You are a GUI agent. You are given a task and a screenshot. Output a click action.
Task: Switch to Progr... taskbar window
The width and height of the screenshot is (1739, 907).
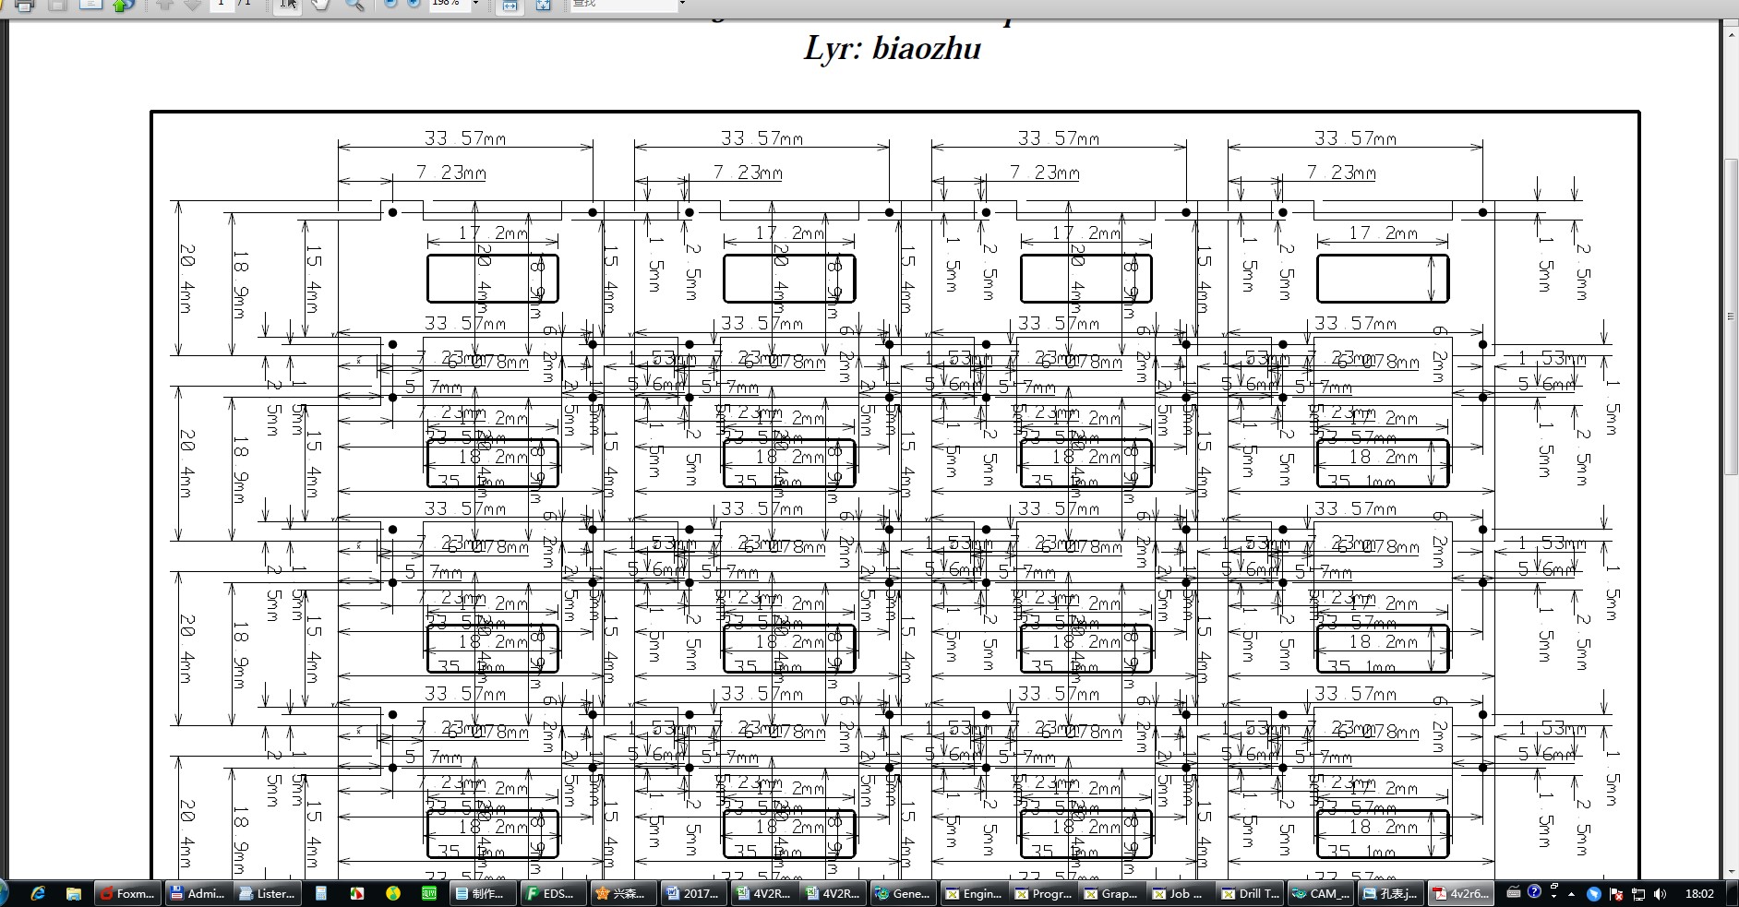point(1043,893)
